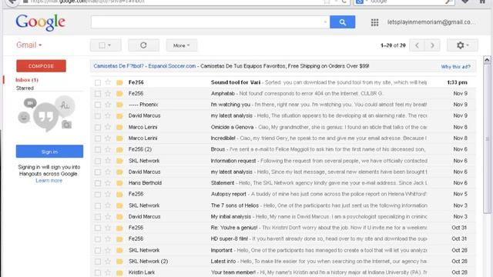Viewport: 493px width, 277px height.
Task: Open the Starred folder
Action: click(x=25, y=88)
